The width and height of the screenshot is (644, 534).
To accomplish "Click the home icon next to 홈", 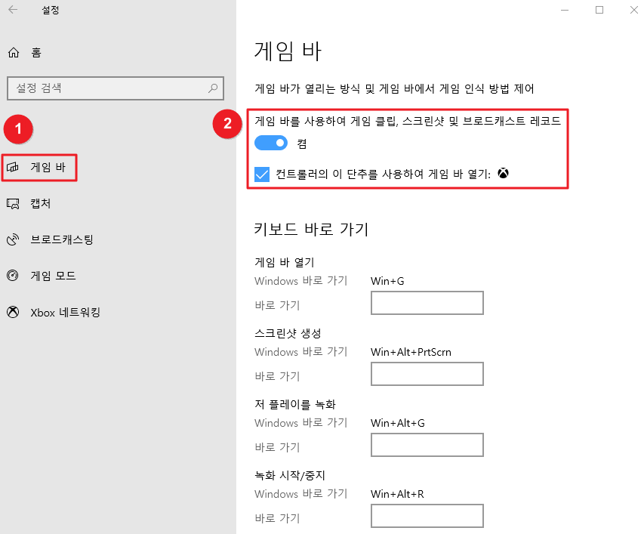I will pos(14,52).
